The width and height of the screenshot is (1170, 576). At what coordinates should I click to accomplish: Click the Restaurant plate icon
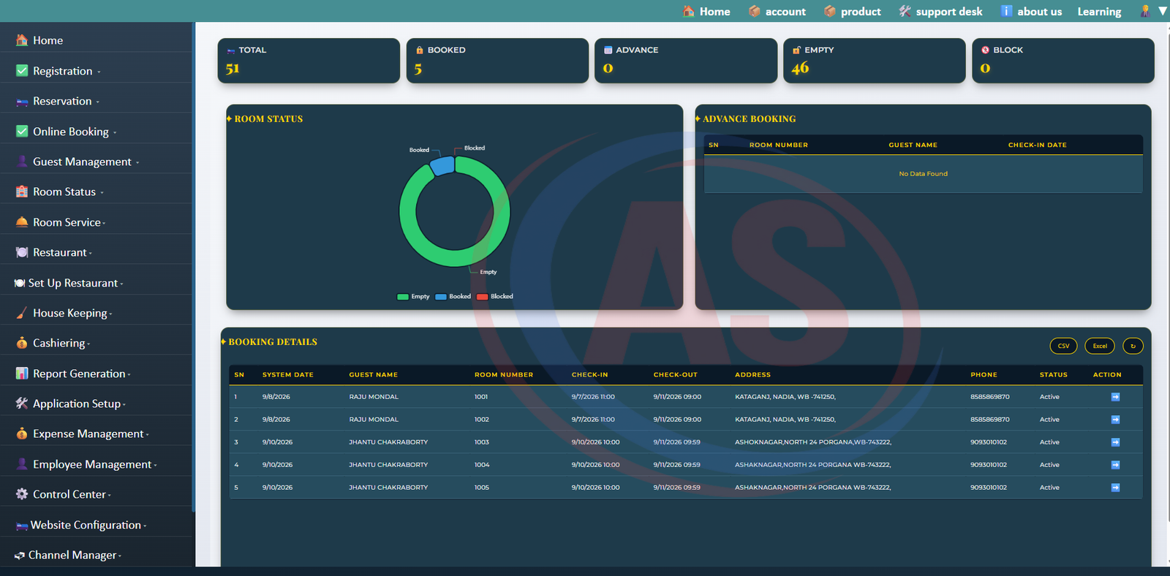click(22, 252)
